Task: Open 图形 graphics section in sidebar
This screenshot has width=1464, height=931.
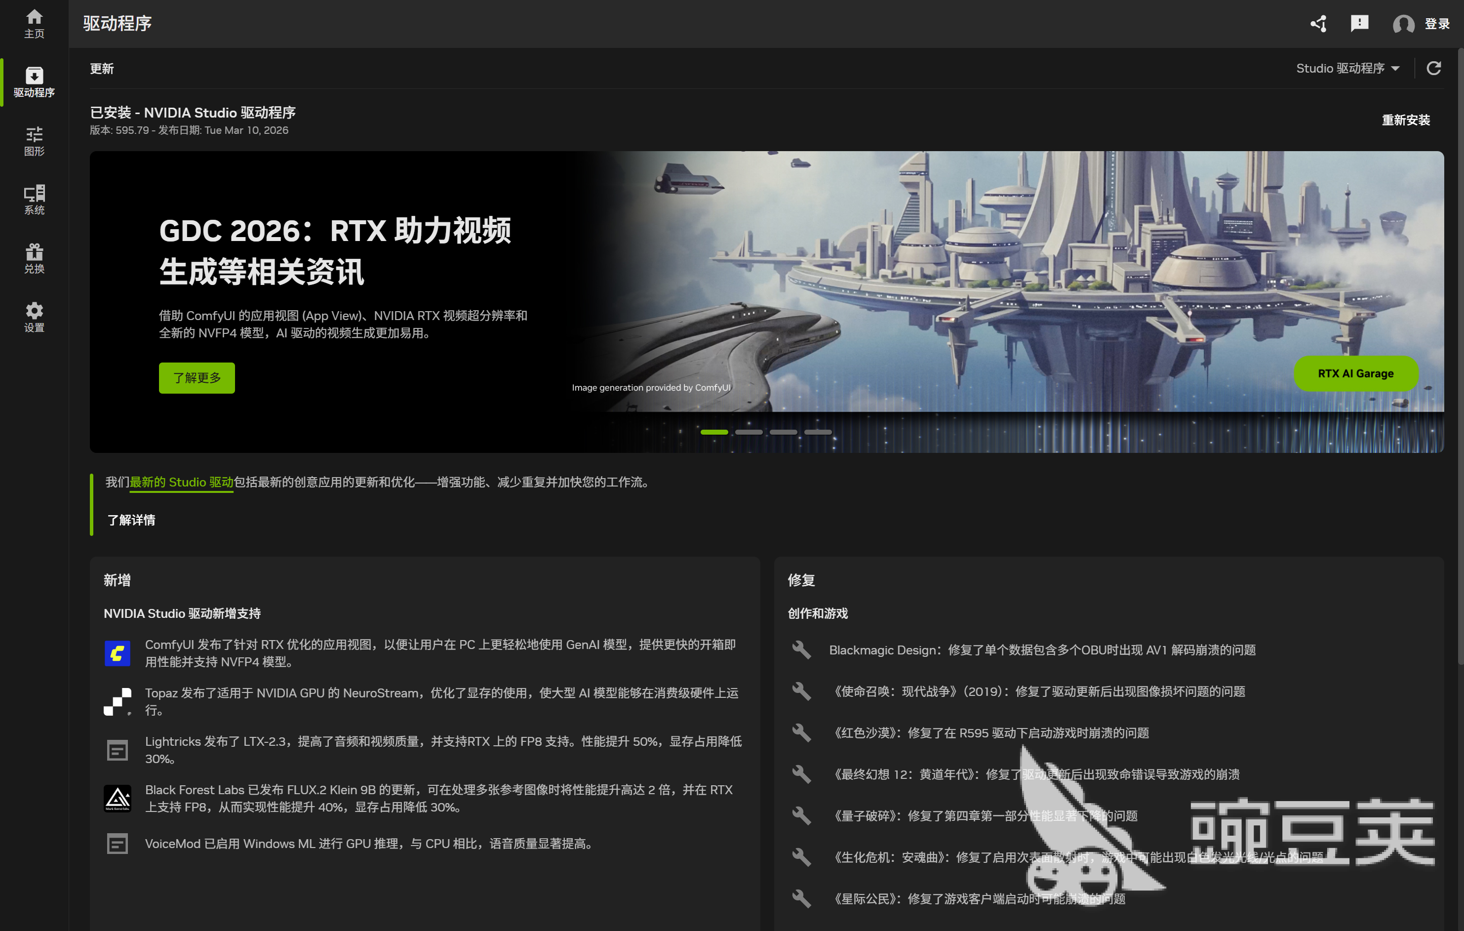Action: click(x=34, y=141)
